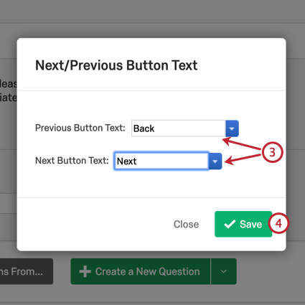Screen dimensions: 305x305
Task: Click the dark button ending in From...
Action: click(27, 271)
